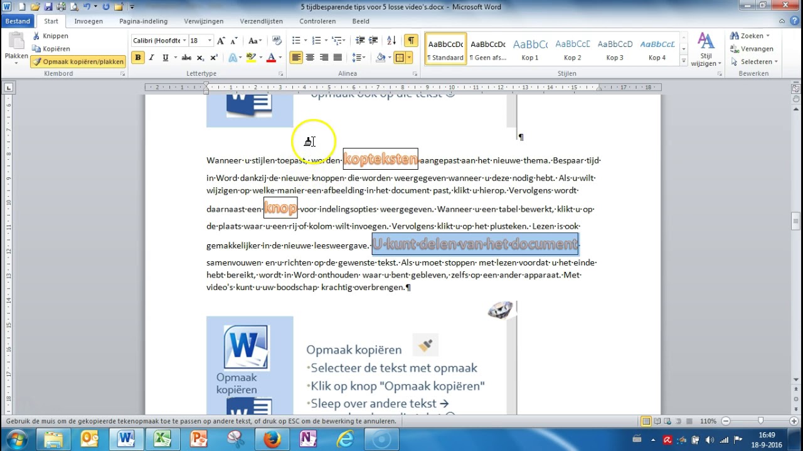This screenshot has height=451, width=803.
Task: Apply the Kop 2 style
Action: point(572,49)
